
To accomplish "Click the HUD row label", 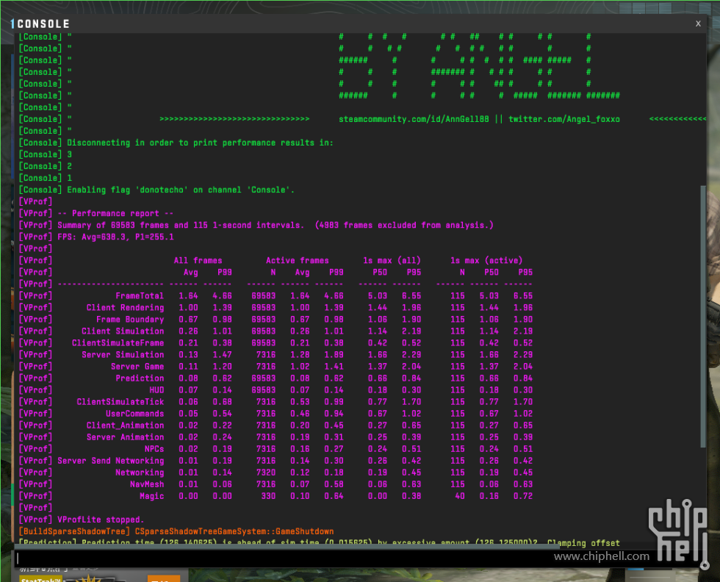I will pyautogui.click(x=156, y=390).
